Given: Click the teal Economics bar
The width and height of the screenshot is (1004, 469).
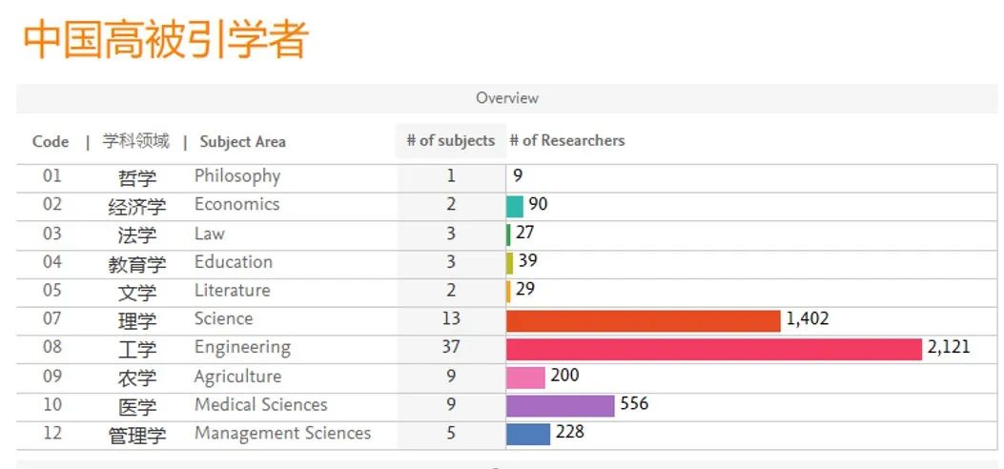Looking at the screenshot, I should point(515,206).
